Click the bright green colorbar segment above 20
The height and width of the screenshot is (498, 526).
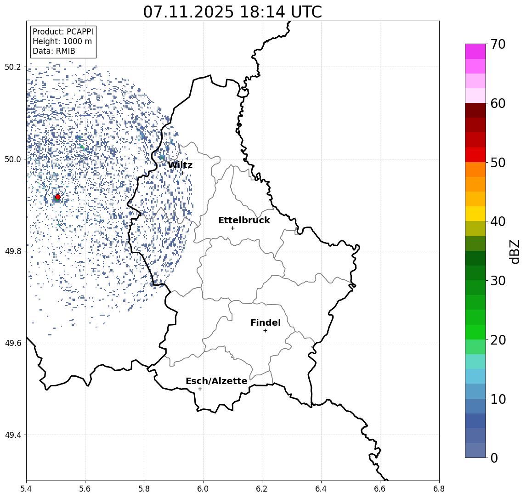(475, 332)
